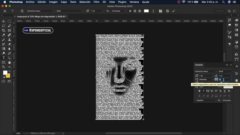Select the Eraser tool
Viewport: 240px width, 135px height.
pyautogui.click(x=9, y=44)
